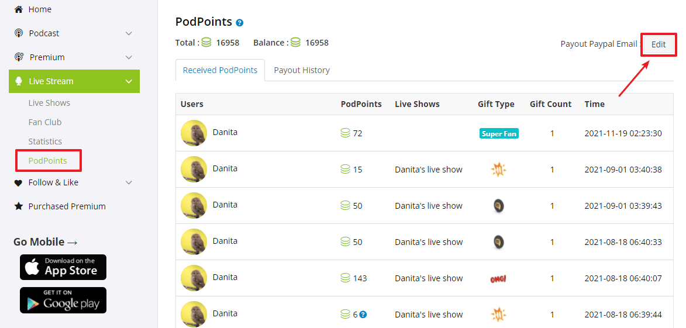Edit the Payout Paypal Email
Viewport: 686px width, 328px height.
click(x=659, y=44)
